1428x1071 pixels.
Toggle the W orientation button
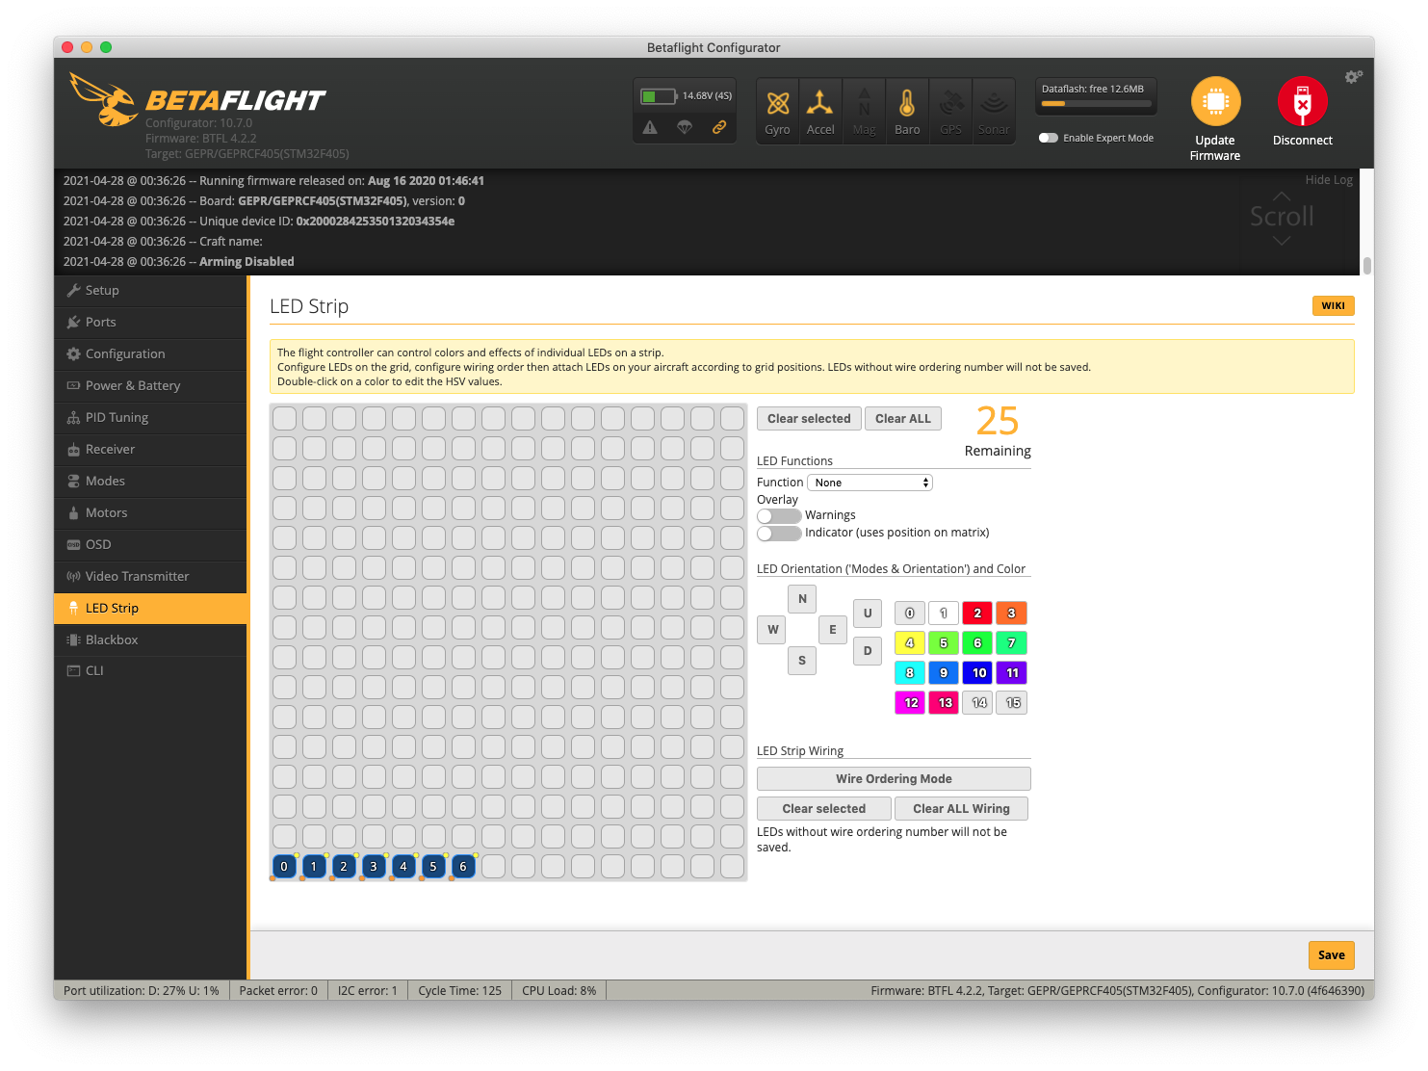click(x=772, y=630)
